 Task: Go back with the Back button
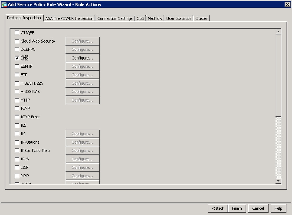218,209
